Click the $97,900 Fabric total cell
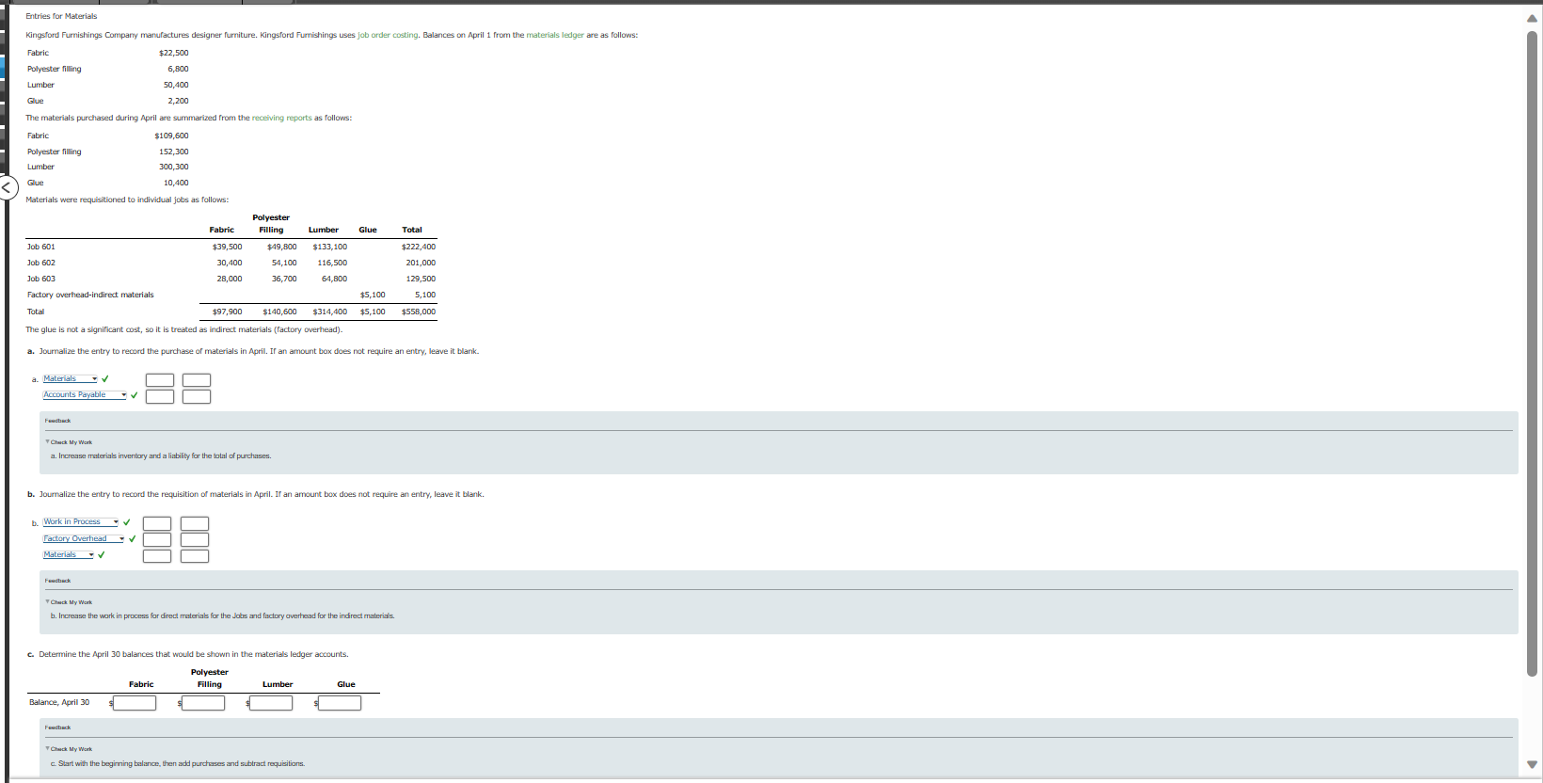Viewport: 1543px width, 783px height. pos(227,312)
